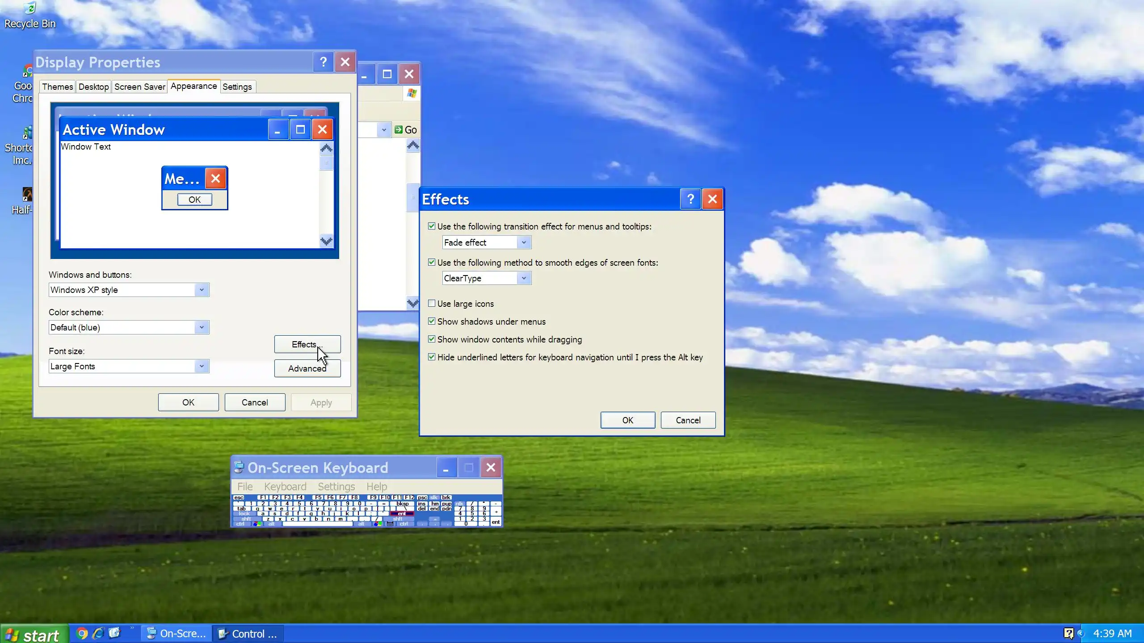Click the On-Screen Keyboard title bar icon
1144x643 pixels.
[239, 467]
